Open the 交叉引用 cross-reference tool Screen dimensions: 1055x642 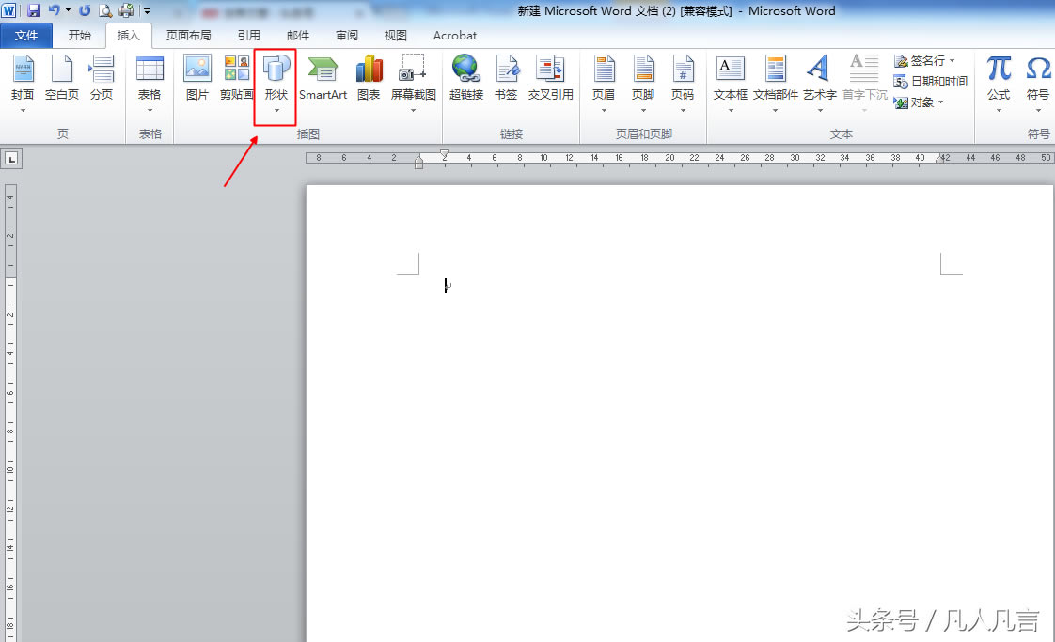550,78
